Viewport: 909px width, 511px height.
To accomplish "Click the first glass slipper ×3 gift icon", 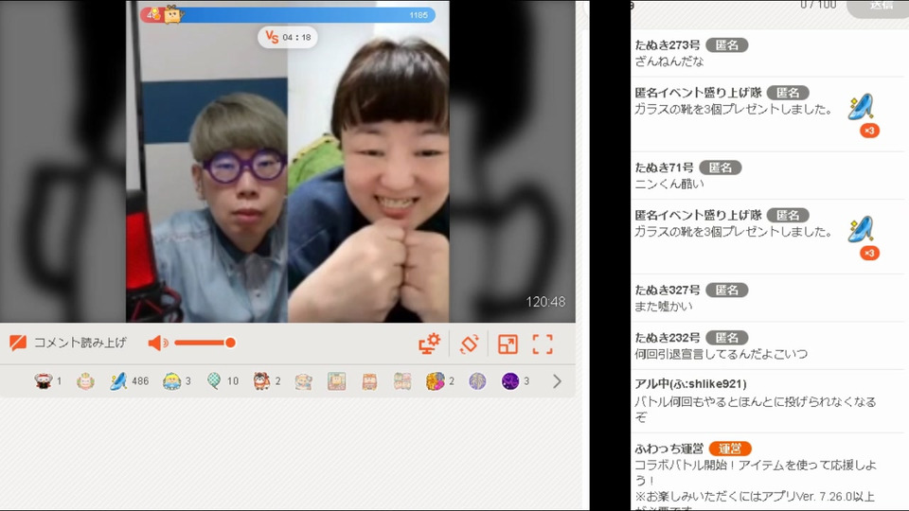I will pos(862,107).
